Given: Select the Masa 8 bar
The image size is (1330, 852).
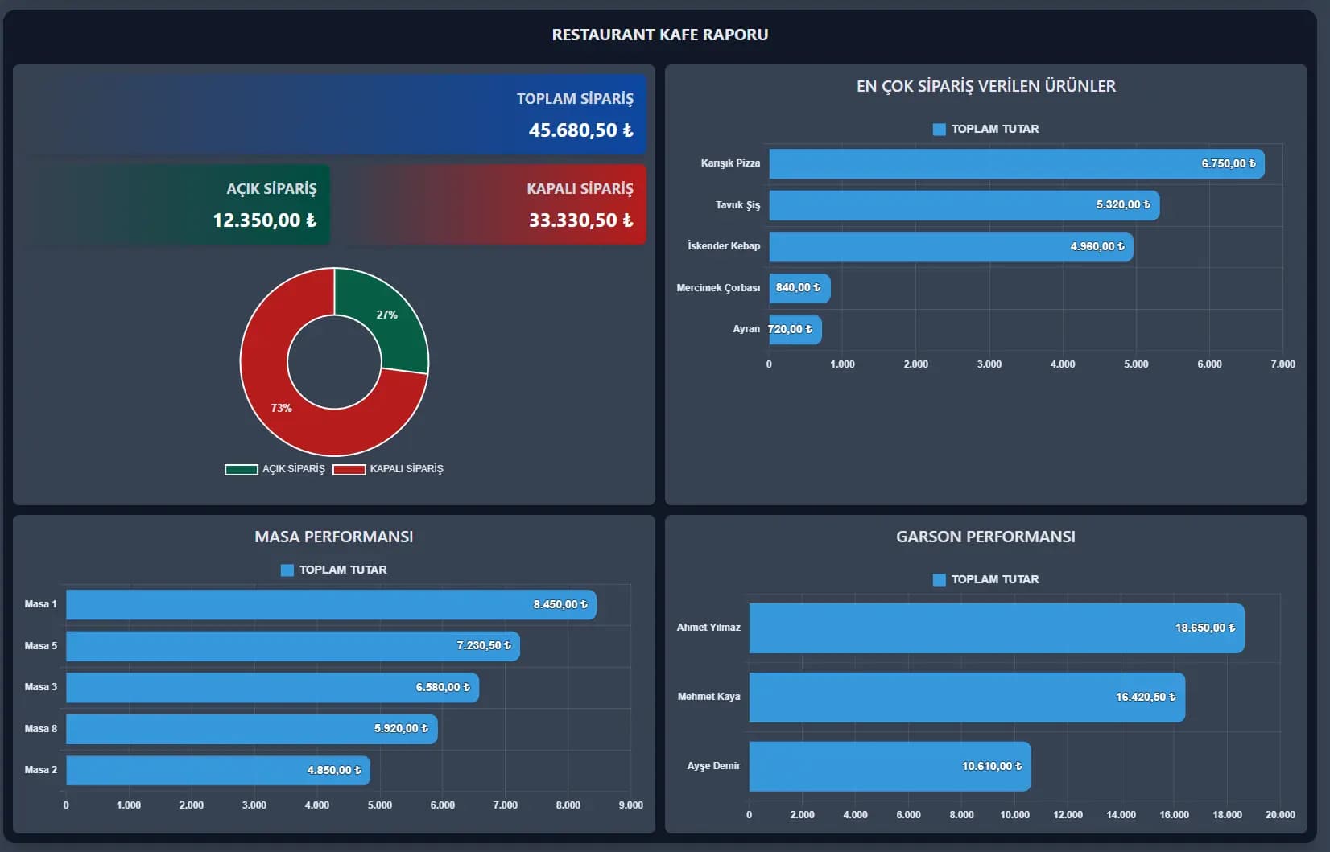Looking at the screenshot, I should pos(251,729).
